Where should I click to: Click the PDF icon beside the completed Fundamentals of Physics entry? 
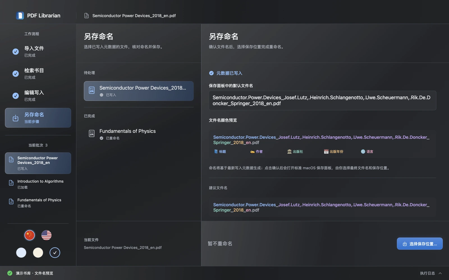point(92,134)
